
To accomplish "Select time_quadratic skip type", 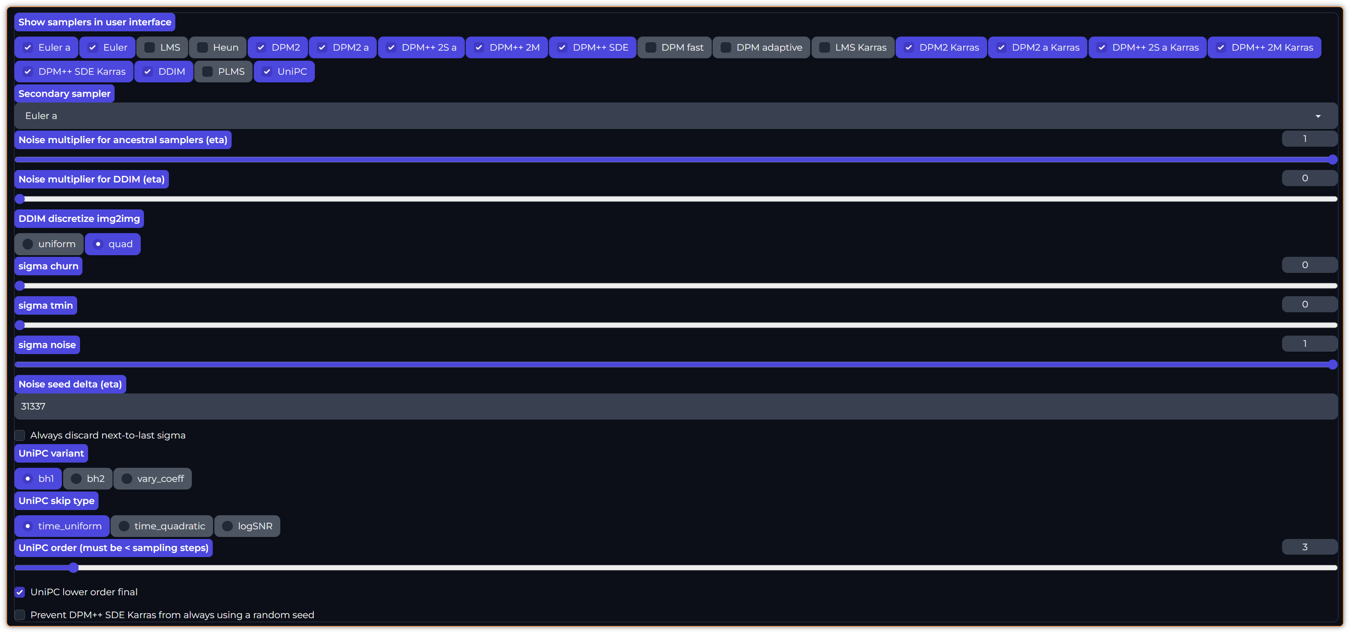I will (124, 526).
